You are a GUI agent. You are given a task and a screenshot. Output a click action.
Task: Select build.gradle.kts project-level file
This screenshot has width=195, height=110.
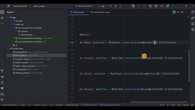[x=30, y=52]
